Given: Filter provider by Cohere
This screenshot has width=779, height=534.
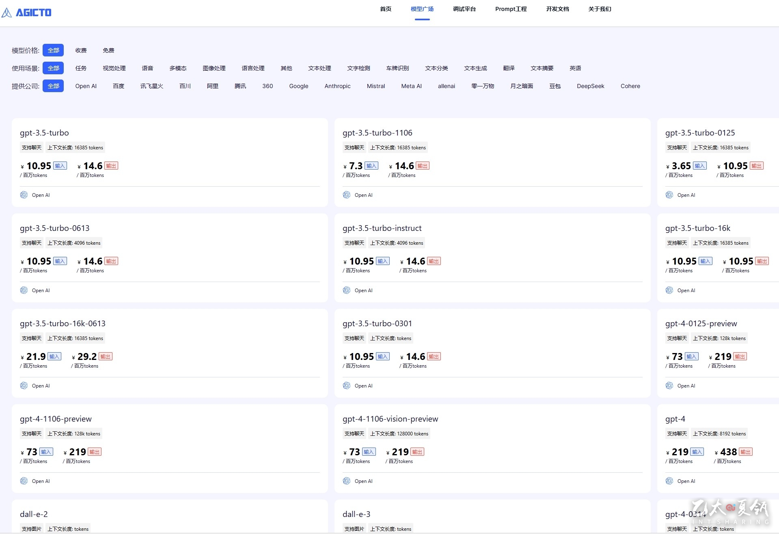Looking at the screenshot, I should pyautogui.click(x=630, y=86).
